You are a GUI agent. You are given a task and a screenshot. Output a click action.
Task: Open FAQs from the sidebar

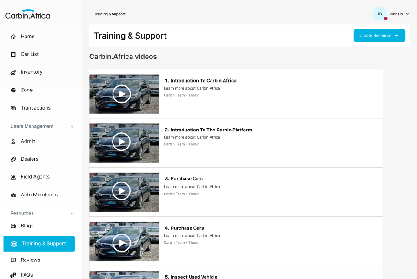pyautogui.click(x=26, y=275)
